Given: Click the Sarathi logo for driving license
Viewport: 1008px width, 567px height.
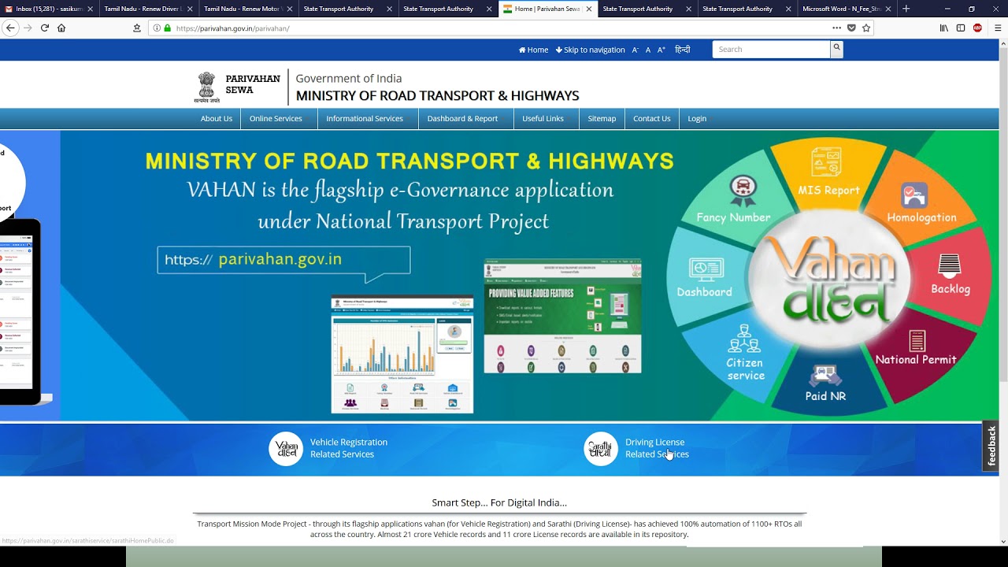Looking at the screenshot, I should coord(601,449).
